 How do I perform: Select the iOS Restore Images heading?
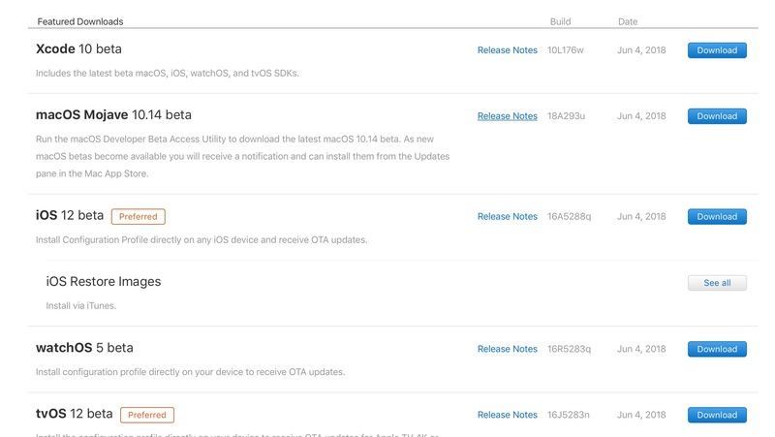coord(104,281)
